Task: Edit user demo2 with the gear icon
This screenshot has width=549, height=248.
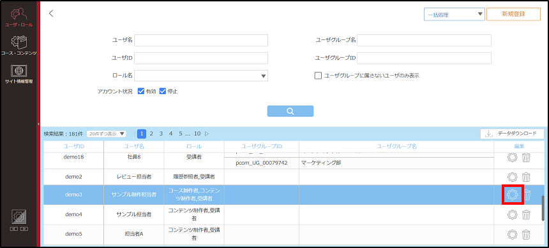Action: 512,177
